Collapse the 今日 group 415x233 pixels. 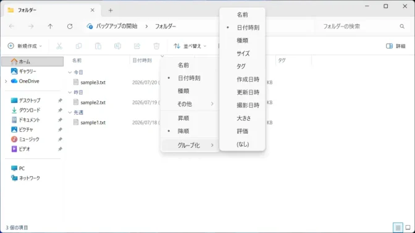(70, 72)
